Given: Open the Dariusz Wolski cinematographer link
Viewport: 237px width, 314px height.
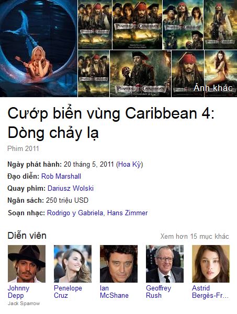Looking at the screenshot, I should click(71, 188).
